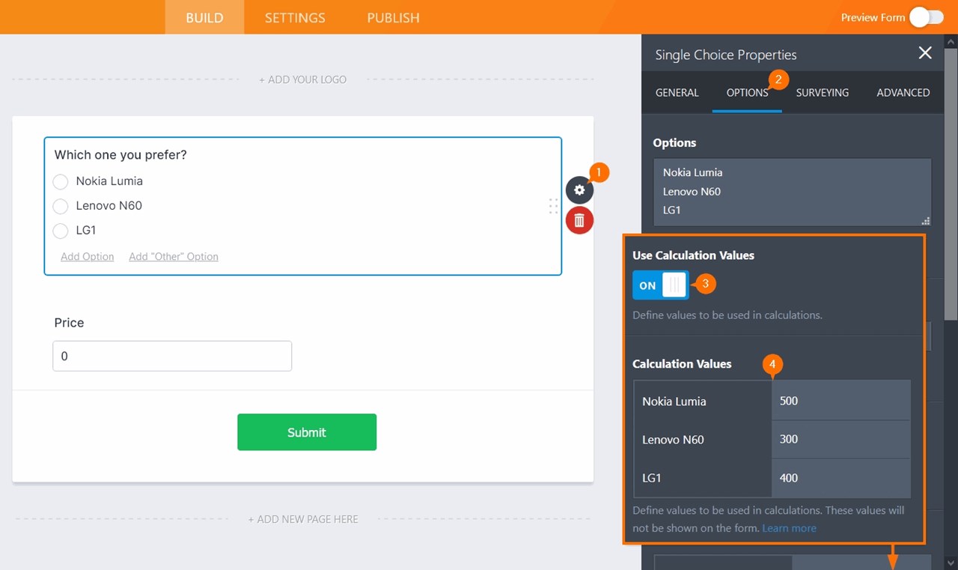Edit Lenovo N60 calculation value 300
The height and width of the screenshot is (570, 958).
pyautogui.click(x=841, y=439)
